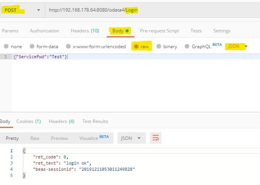Open the Pre-request Script tab
260x185 pixels.
coord(159,31)
